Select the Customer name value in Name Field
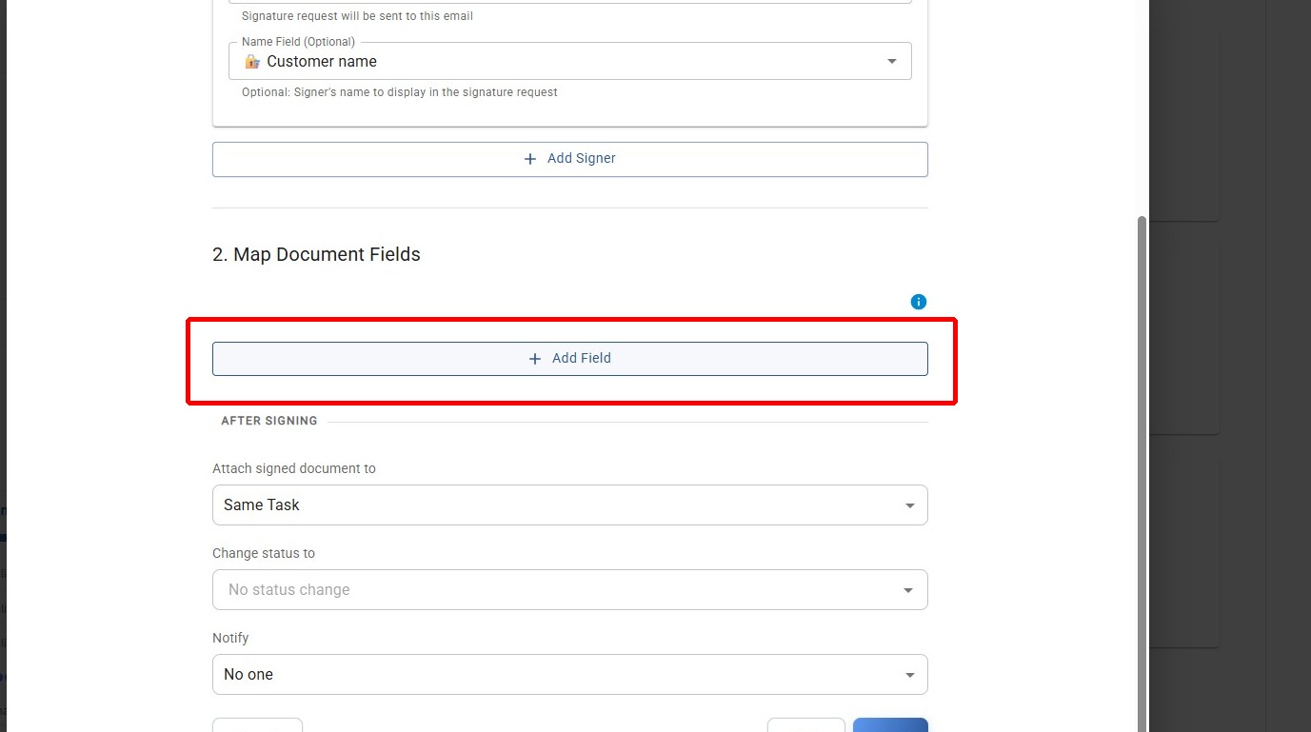The height and width of the screenshot is (732, 1311). [322, 61]
